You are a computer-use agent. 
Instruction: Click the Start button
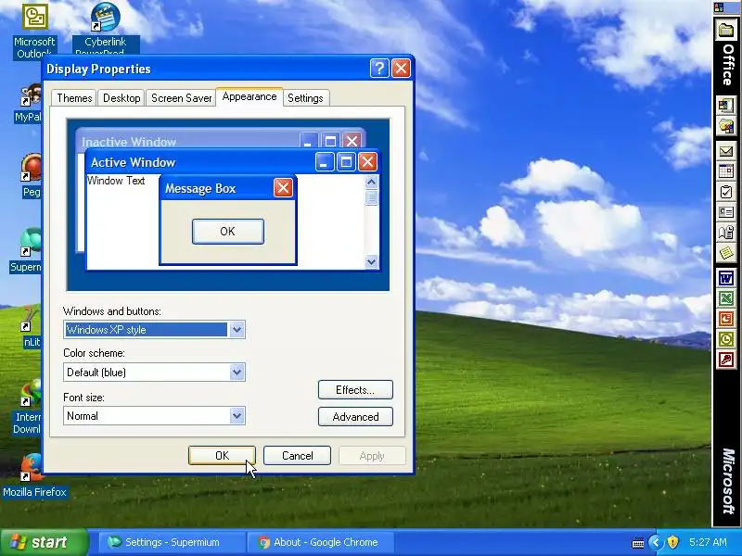pos(44,542)
